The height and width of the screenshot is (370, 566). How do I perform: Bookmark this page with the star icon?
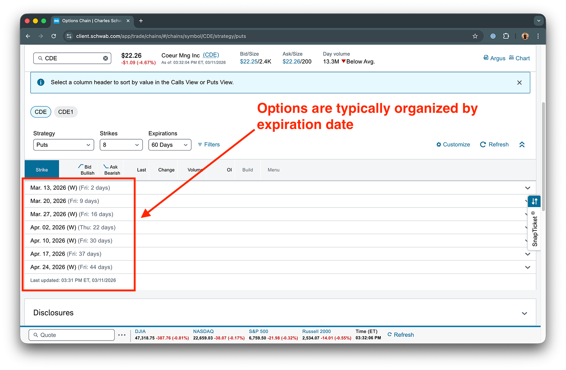[x=475, y=36]
